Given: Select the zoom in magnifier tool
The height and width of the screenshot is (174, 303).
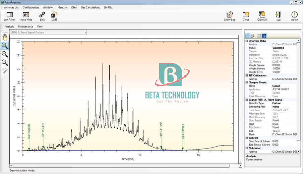Looking at the screenshot, I should pos(5,46).
